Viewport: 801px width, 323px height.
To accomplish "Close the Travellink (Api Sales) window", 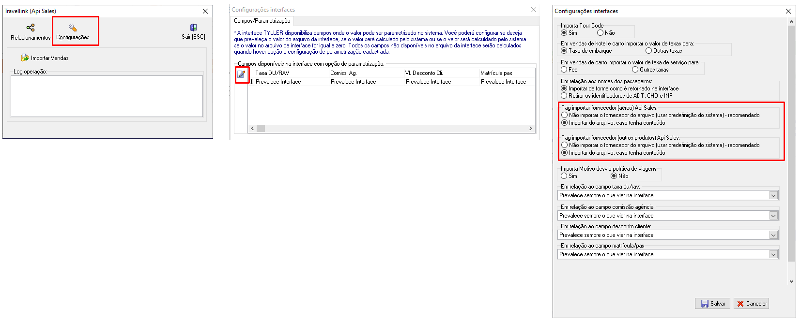I will (205, 11).
